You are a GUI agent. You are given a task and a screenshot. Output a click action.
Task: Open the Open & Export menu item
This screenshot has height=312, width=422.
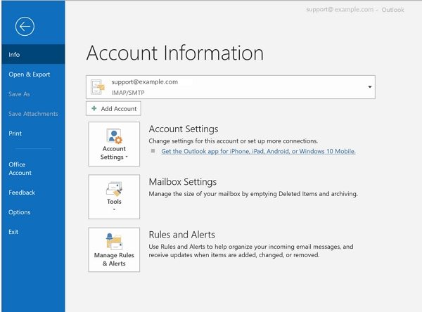29,74
